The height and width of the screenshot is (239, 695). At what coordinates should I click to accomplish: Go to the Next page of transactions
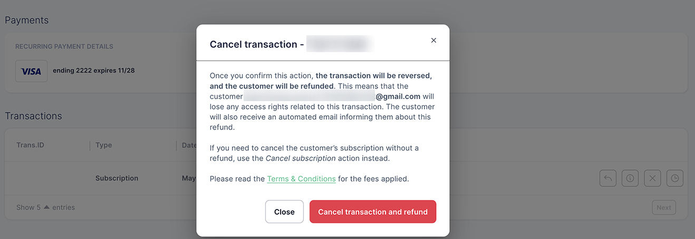point(664,207)
